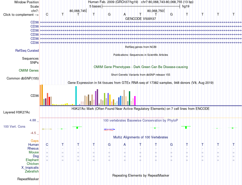Click the Chicken species label
This screenshot has width=242, height=185.
[33, 164]
